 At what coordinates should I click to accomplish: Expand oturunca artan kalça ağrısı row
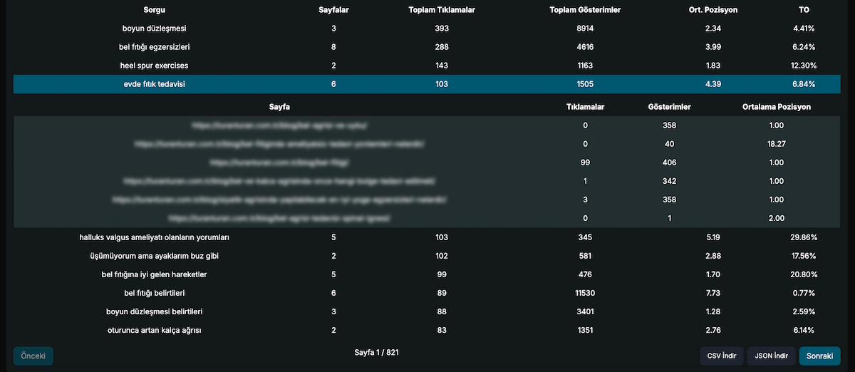(427, 329)
